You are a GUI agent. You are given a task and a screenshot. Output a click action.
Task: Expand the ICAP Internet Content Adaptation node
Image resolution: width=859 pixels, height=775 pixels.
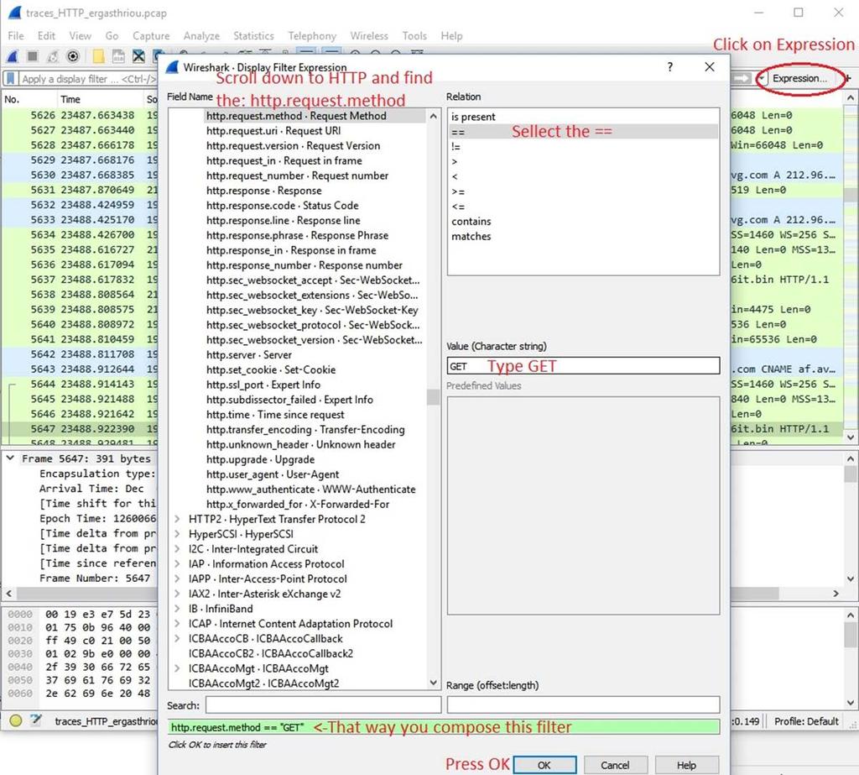(x=177, y=624)
